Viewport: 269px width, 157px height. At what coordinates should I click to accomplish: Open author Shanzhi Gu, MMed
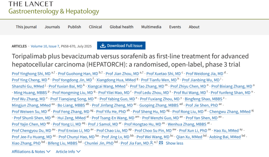coord(28,87)
